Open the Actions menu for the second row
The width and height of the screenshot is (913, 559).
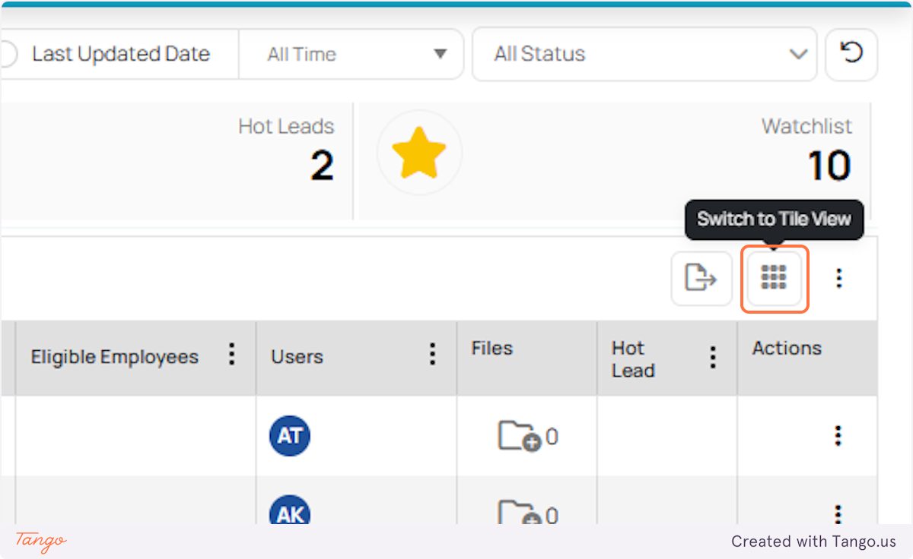tap(838, 512)
